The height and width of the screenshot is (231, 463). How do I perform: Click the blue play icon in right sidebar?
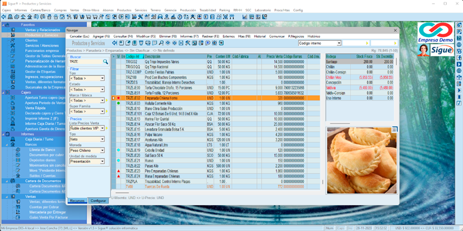(x=459, y=64)
